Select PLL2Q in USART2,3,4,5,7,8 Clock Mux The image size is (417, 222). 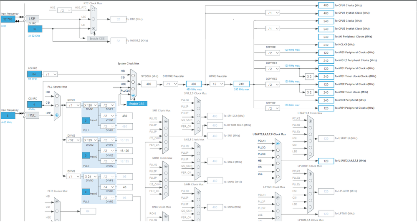[x=278, y=150]
